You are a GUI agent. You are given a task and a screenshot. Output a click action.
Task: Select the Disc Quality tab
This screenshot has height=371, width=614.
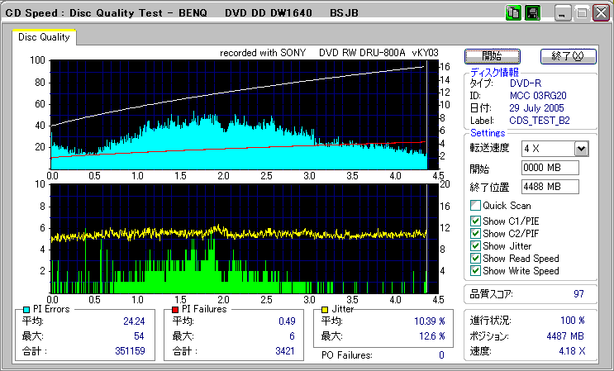[45, 36]
